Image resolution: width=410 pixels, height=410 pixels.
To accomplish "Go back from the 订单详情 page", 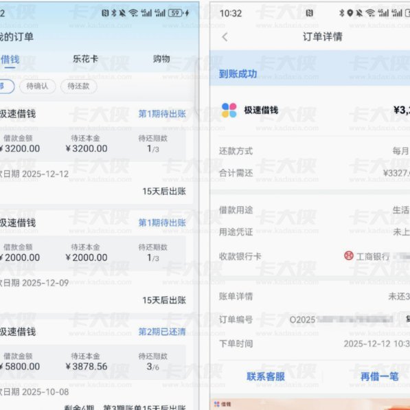I will point(225,37).
